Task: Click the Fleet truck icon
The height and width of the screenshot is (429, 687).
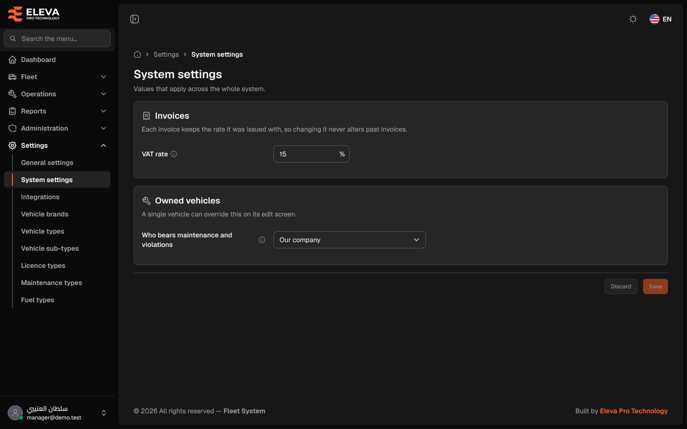Action: point(12,77)
